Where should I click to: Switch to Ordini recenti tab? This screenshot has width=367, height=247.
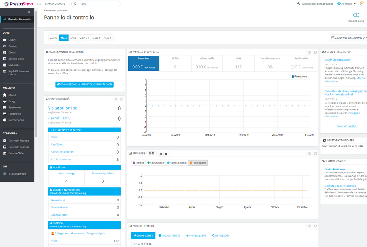coord(143,236)
